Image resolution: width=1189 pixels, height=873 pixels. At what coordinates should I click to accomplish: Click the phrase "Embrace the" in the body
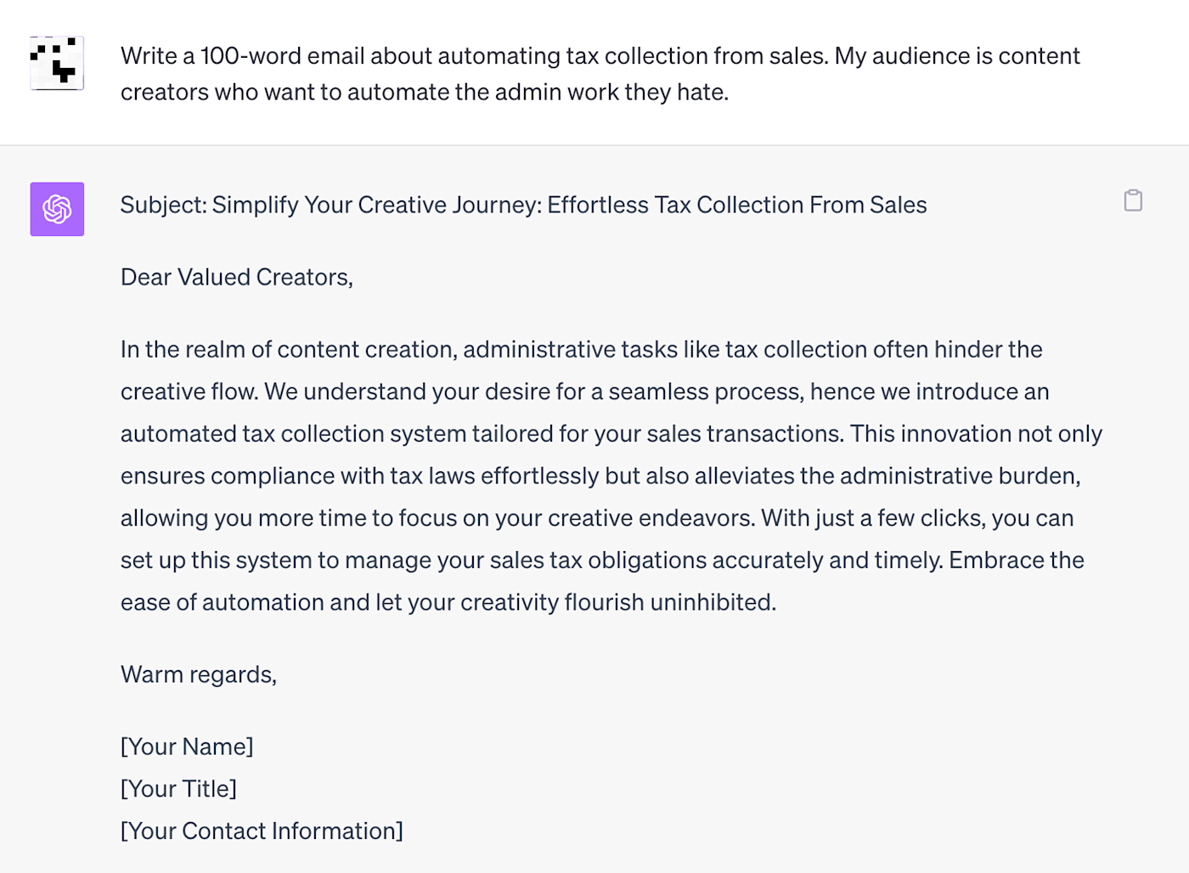click(x=1017, y=560)
